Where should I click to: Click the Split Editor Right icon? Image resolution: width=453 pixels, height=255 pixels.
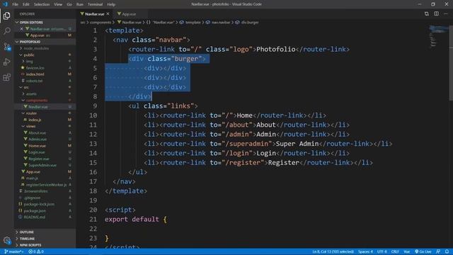(x=436, y=14)
